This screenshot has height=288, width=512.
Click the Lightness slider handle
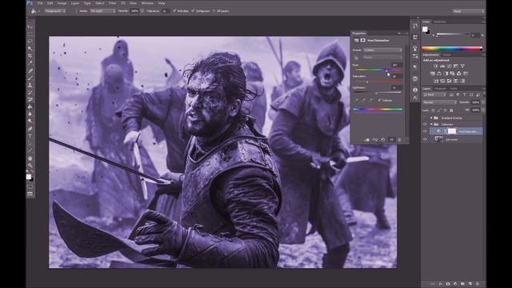pyautogui.click(x=376, y=94)
